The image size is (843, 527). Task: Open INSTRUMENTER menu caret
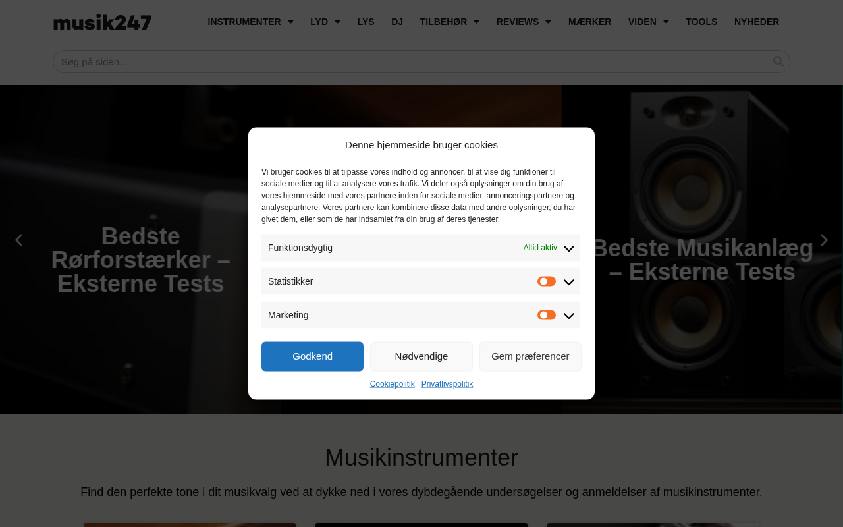(x=290, y=22)
